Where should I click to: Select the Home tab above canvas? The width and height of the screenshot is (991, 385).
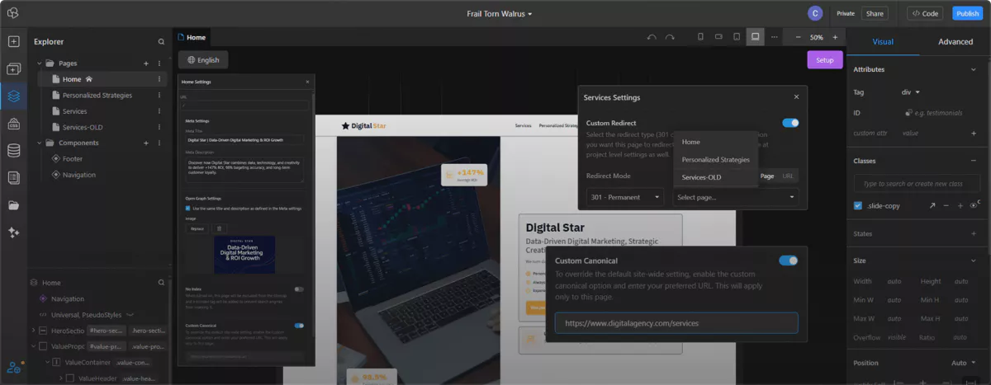coord(192,37)
